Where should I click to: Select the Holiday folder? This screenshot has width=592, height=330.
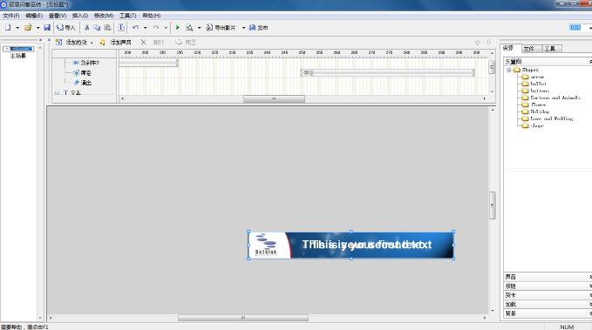540,111
